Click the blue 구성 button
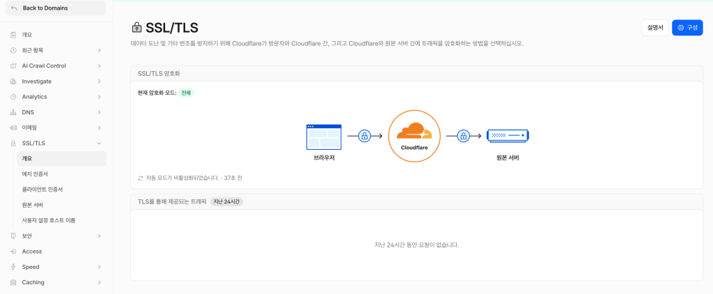Screen dimensions: 713x294 (x=687, y=27)
